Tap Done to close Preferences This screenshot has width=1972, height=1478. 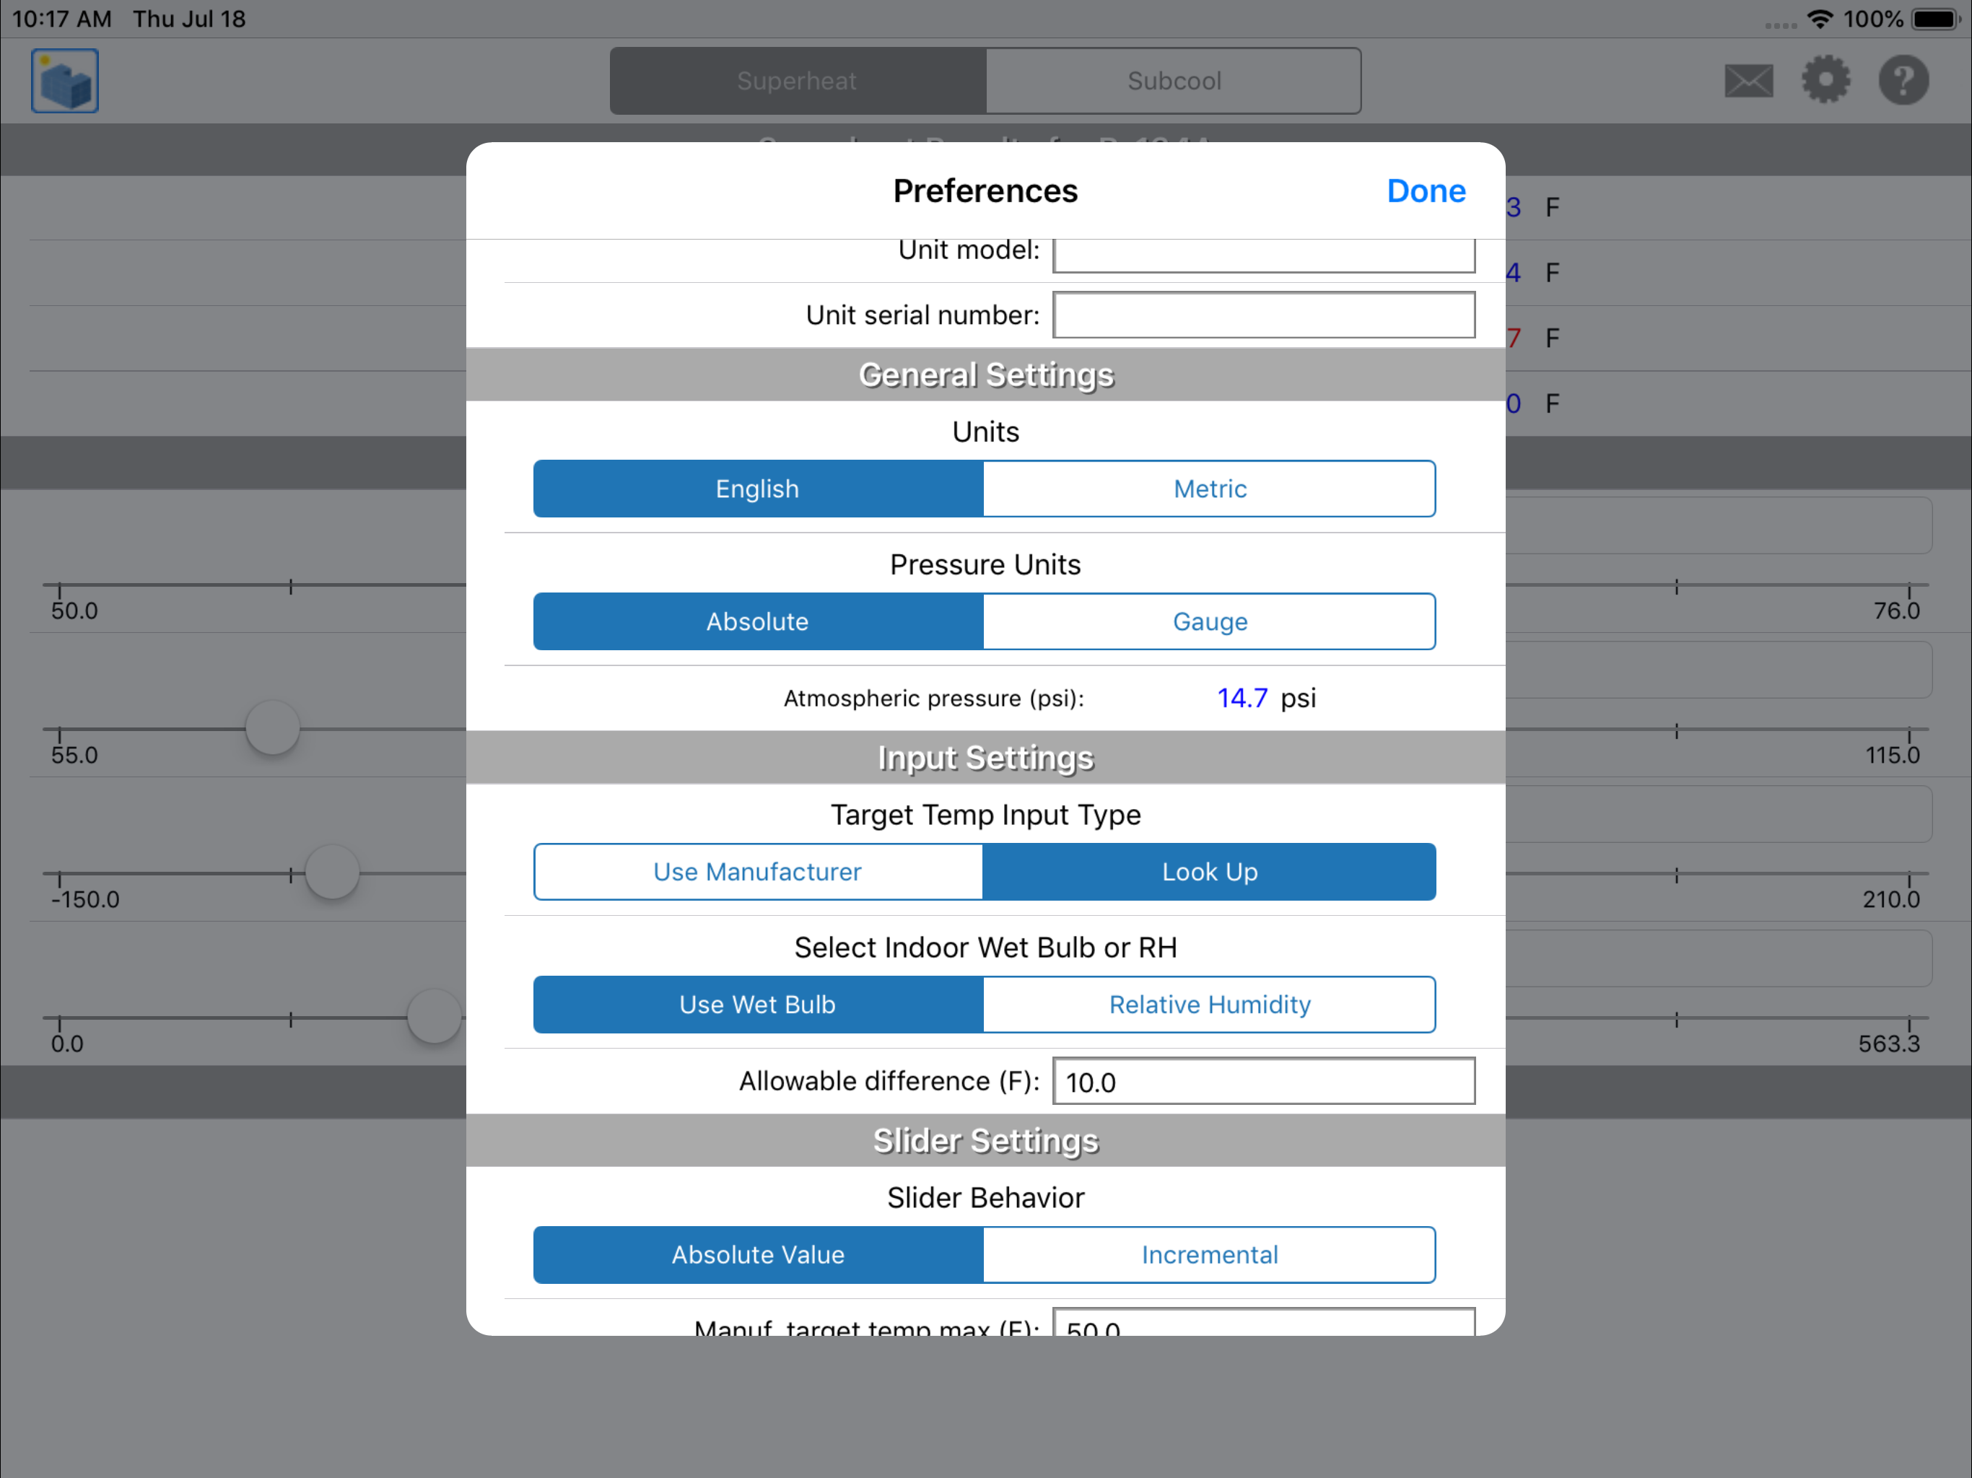click(x=1425, y=191)
